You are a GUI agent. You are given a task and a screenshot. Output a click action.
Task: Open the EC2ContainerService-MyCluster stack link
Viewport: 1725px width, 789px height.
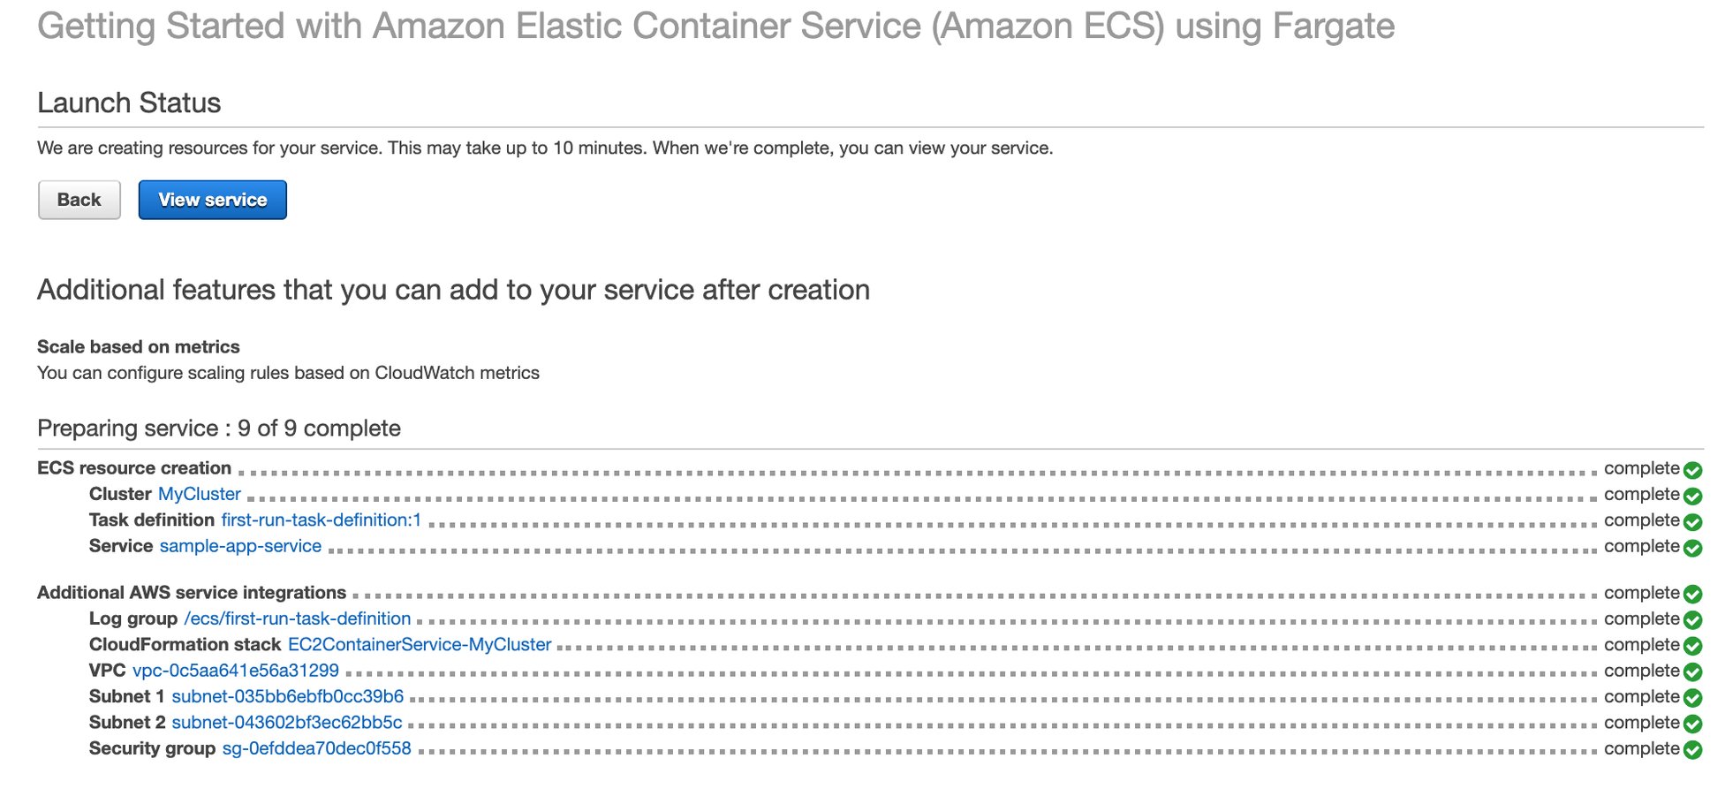[x=419, y=644]
